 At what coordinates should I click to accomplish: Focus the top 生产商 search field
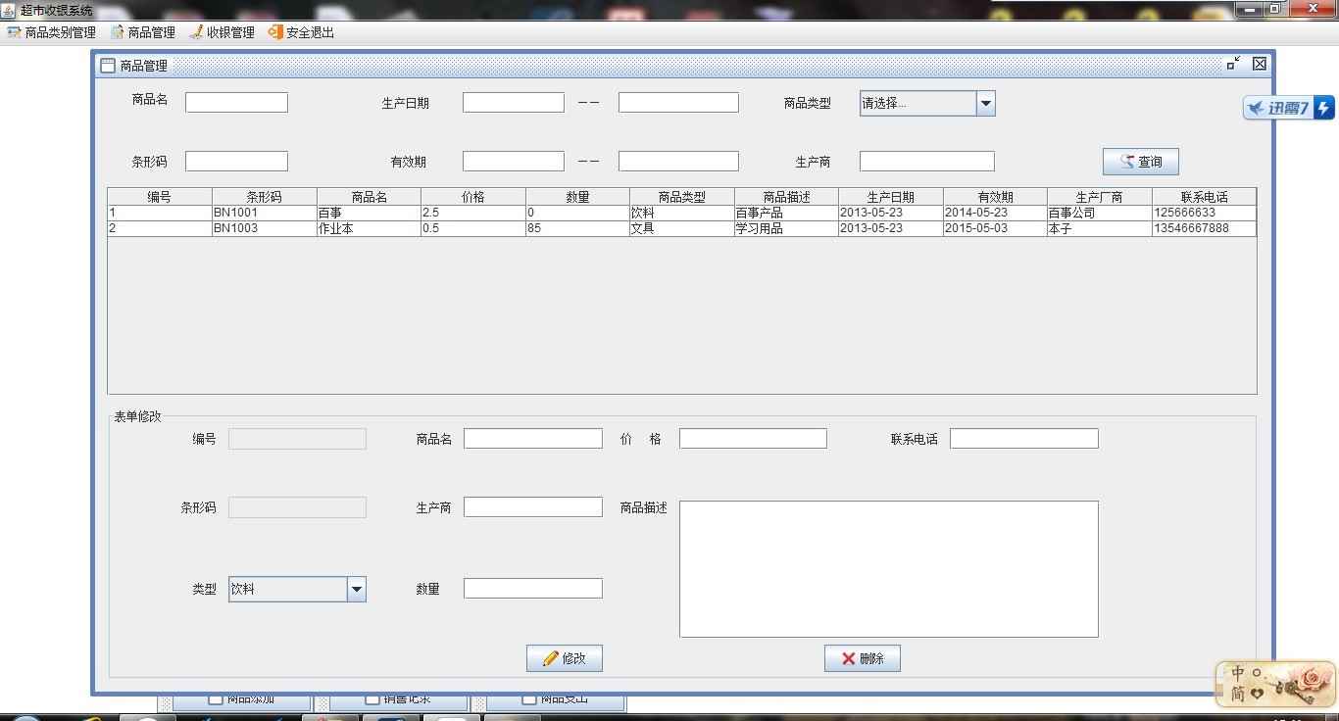(x=927, y=161)
